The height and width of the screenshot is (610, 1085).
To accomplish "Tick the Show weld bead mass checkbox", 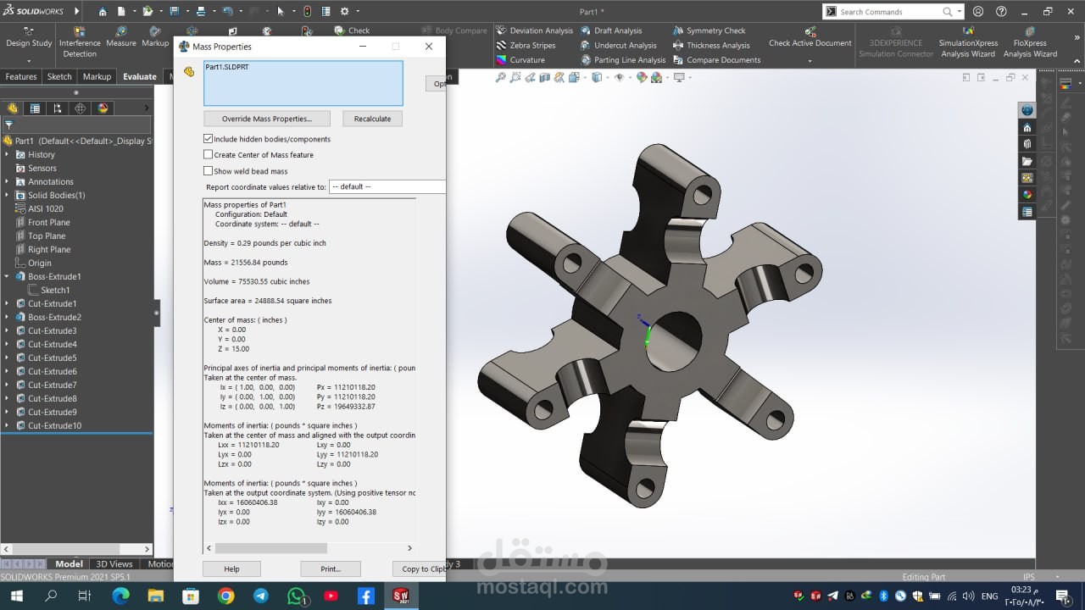I will pos(209,171).
